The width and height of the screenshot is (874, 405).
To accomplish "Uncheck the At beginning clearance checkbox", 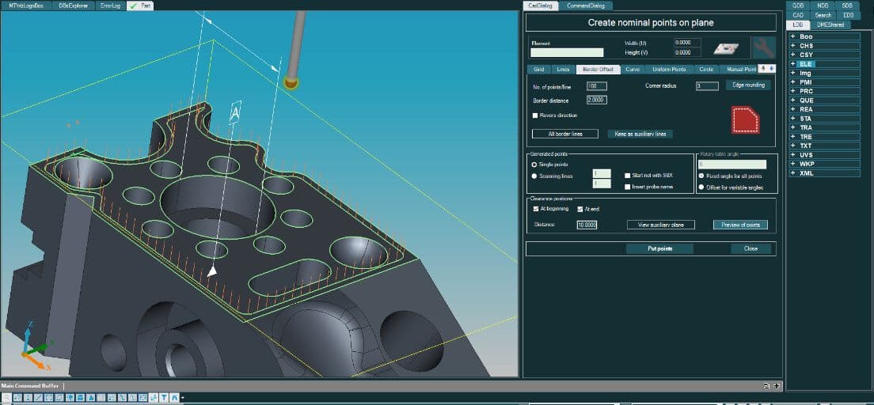I will point(536,209).
